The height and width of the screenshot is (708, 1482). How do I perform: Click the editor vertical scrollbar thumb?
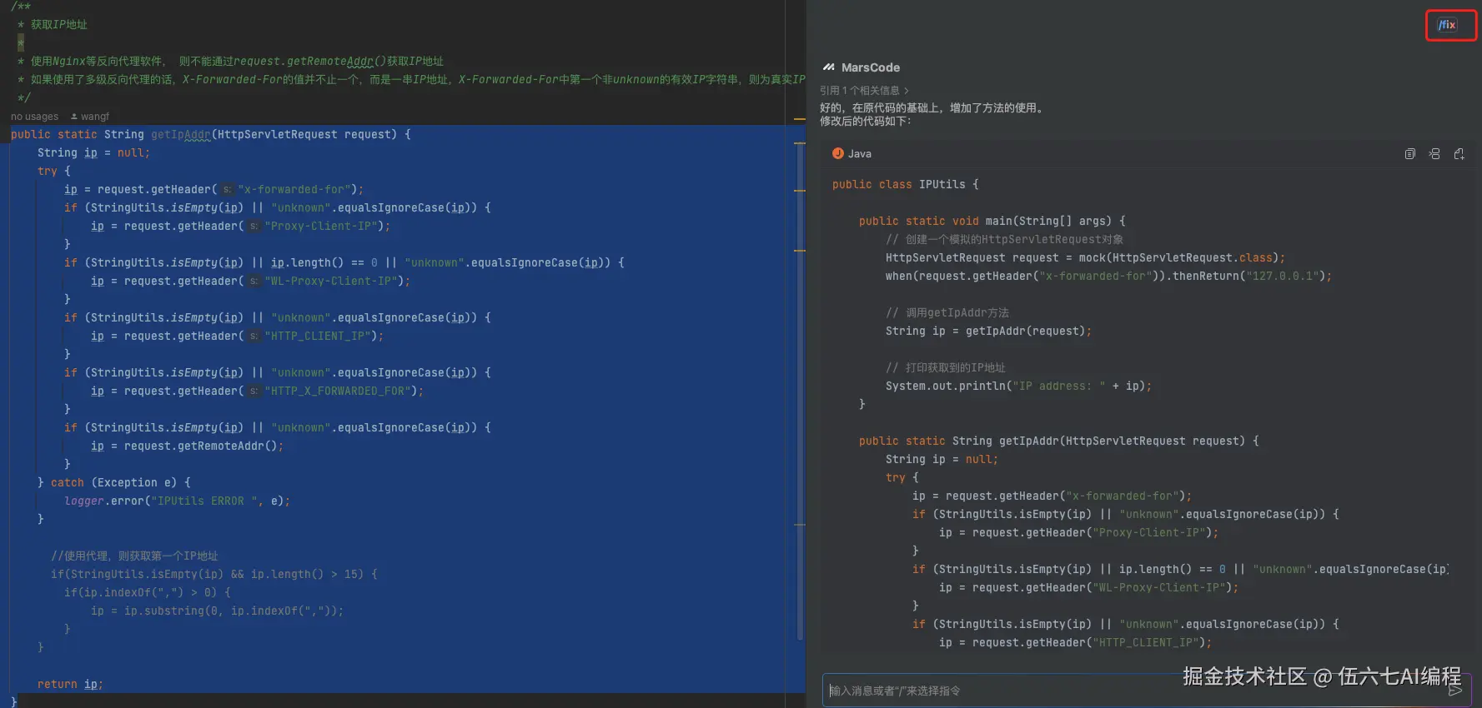(x=800, y=391)
